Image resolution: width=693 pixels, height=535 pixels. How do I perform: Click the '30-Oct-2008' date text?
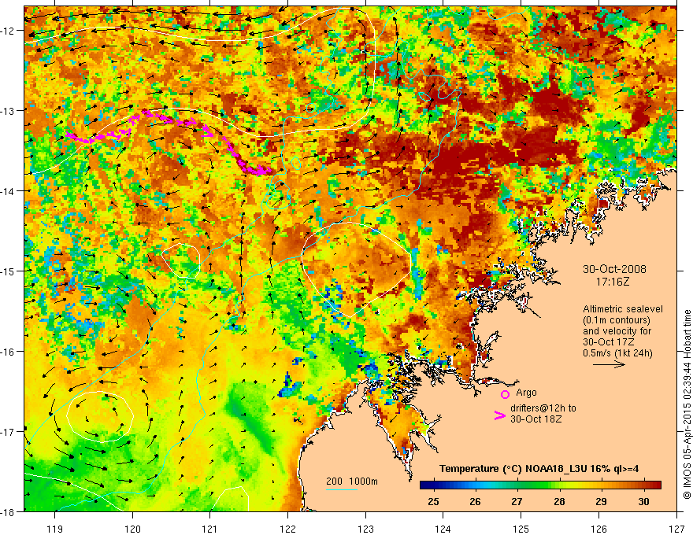click(x=614, y=269)
